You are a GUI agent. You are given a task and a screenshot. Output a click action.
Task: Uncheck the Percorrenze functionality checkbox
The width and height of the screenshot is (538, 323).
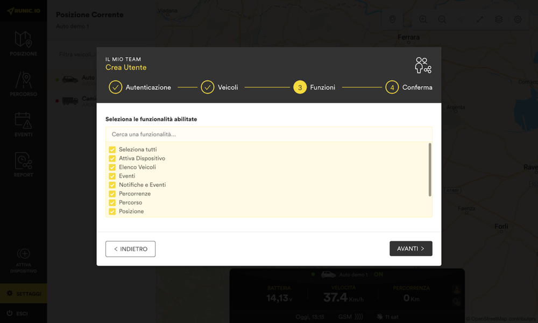pos(112,194)
